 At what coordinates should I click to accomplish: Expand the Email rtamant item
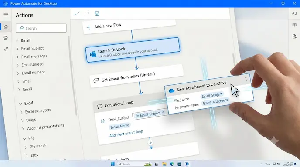[18, 73]
